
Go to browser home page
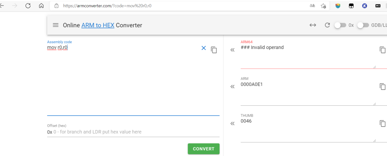coord(41,6)
